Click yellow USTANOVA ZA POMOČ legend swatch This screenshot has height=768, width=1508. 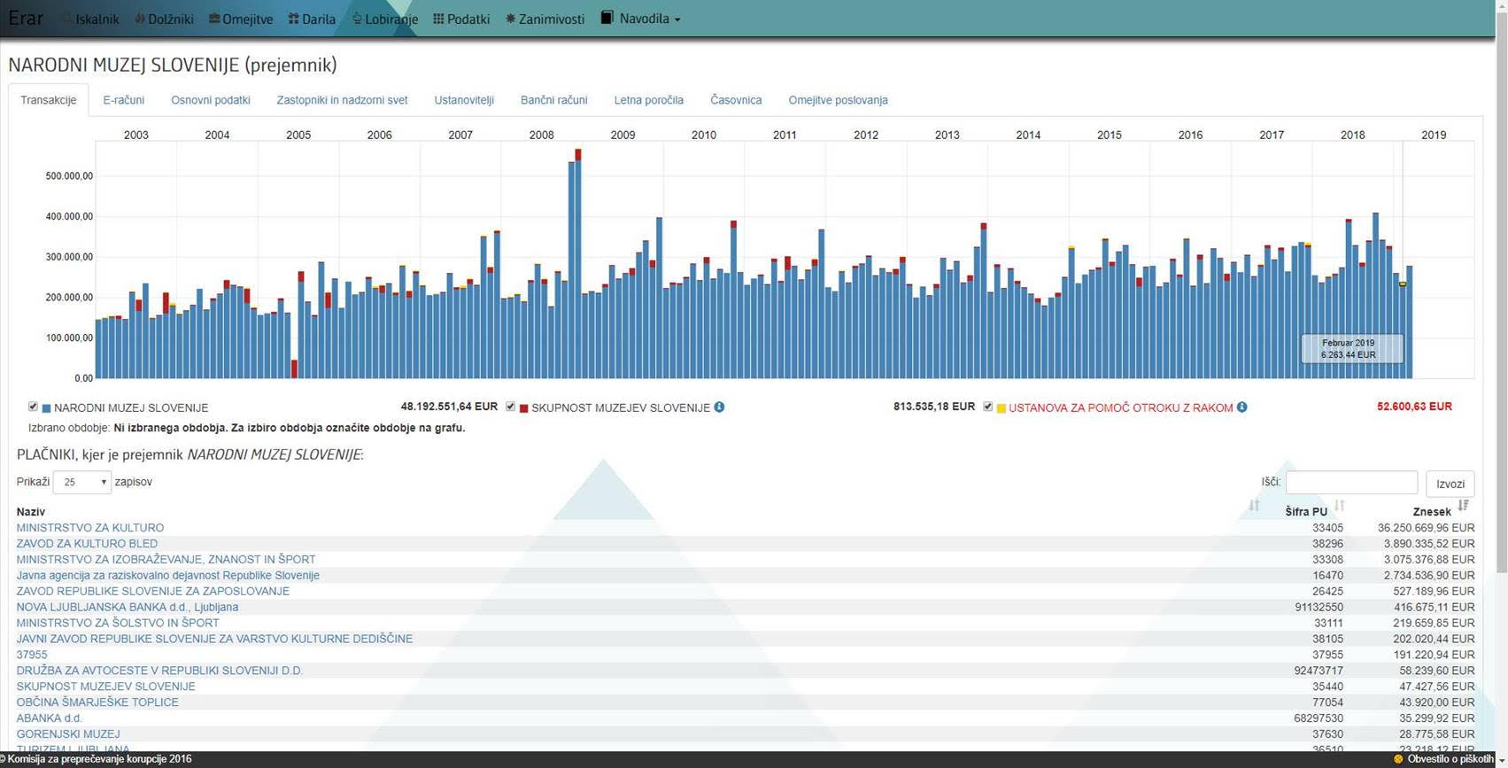[x=1001, y=408]
